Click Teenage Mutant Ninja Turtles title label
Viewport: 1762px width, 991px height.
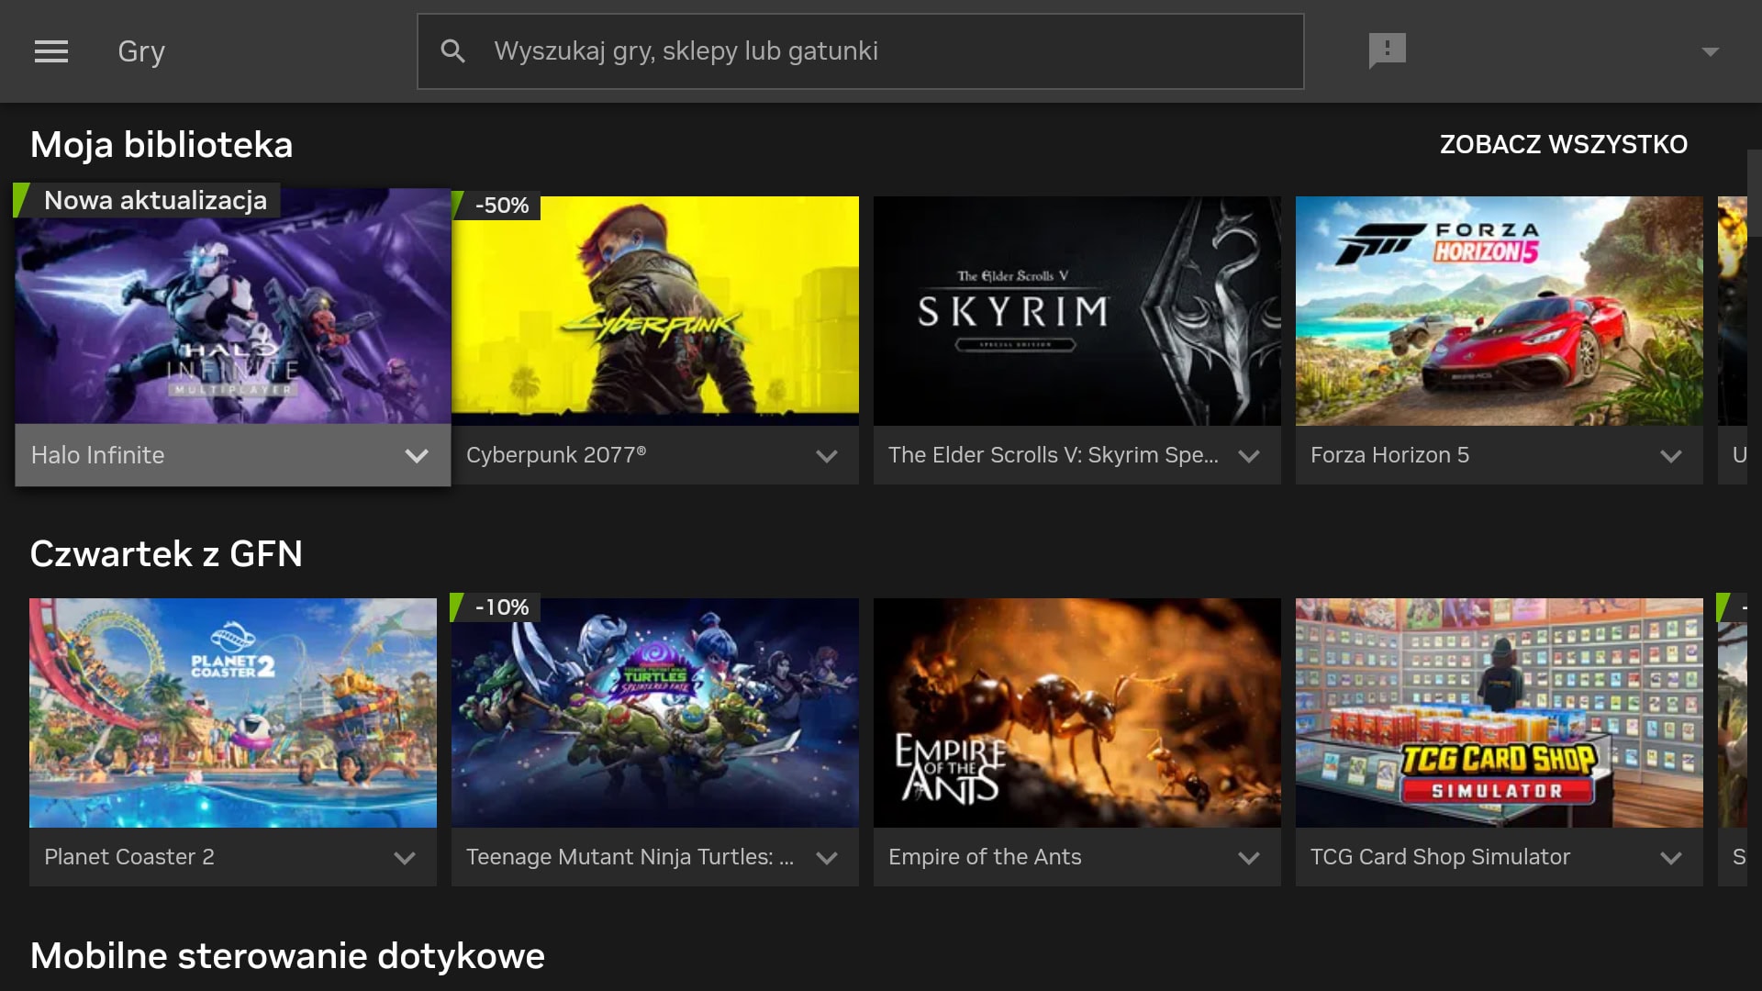click(x=630, y=857)
